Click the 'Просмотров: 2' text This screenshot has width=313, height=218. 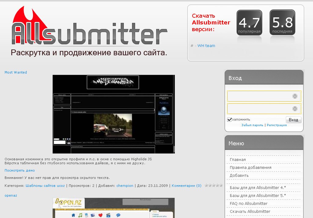[x=81, y=186]
